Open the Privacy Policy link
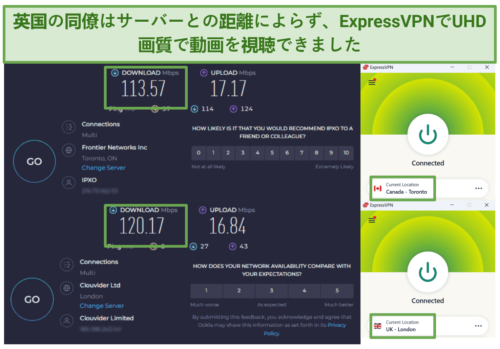 click(x=337, y=325)
